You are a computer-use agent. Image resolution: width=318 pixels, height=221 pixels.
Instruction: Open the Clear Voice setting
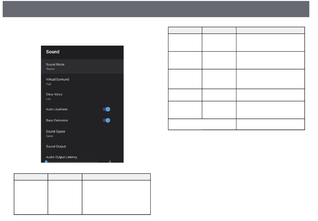click(x=82, y=96)
